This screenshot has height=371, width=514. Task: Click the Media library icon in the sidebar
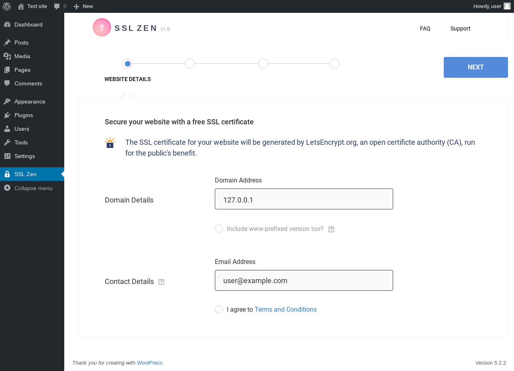(7, 56)
